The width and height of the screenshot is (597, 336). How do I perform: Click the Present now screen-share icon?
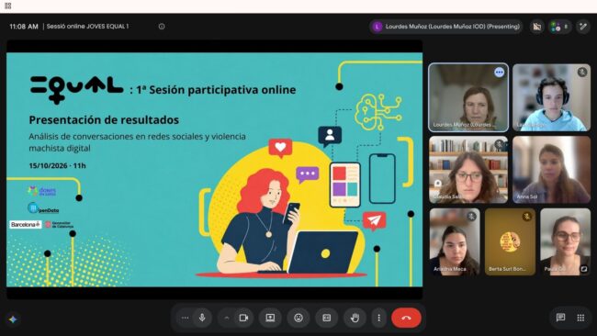click(270, 318)
